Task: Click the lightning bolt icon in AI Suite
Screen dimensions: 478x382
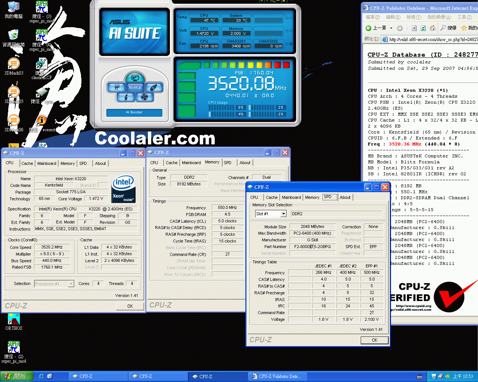Action: click(x=126, y=97)
